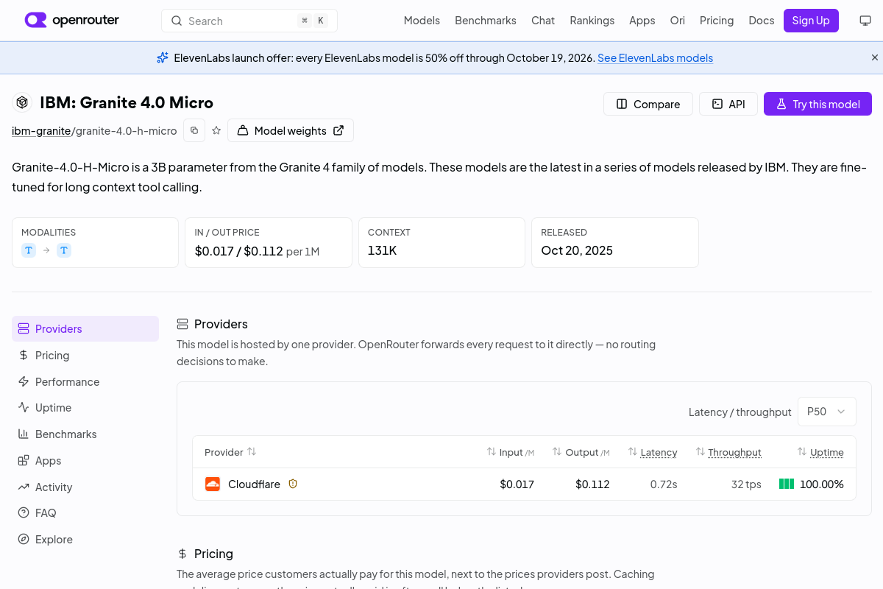The image size is (883, 589).
Task: Open the Model weights link
Action: coord(291,130)
